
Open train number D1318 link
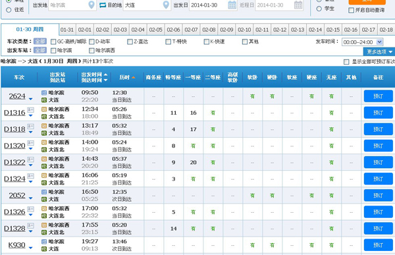pos(14,129)
